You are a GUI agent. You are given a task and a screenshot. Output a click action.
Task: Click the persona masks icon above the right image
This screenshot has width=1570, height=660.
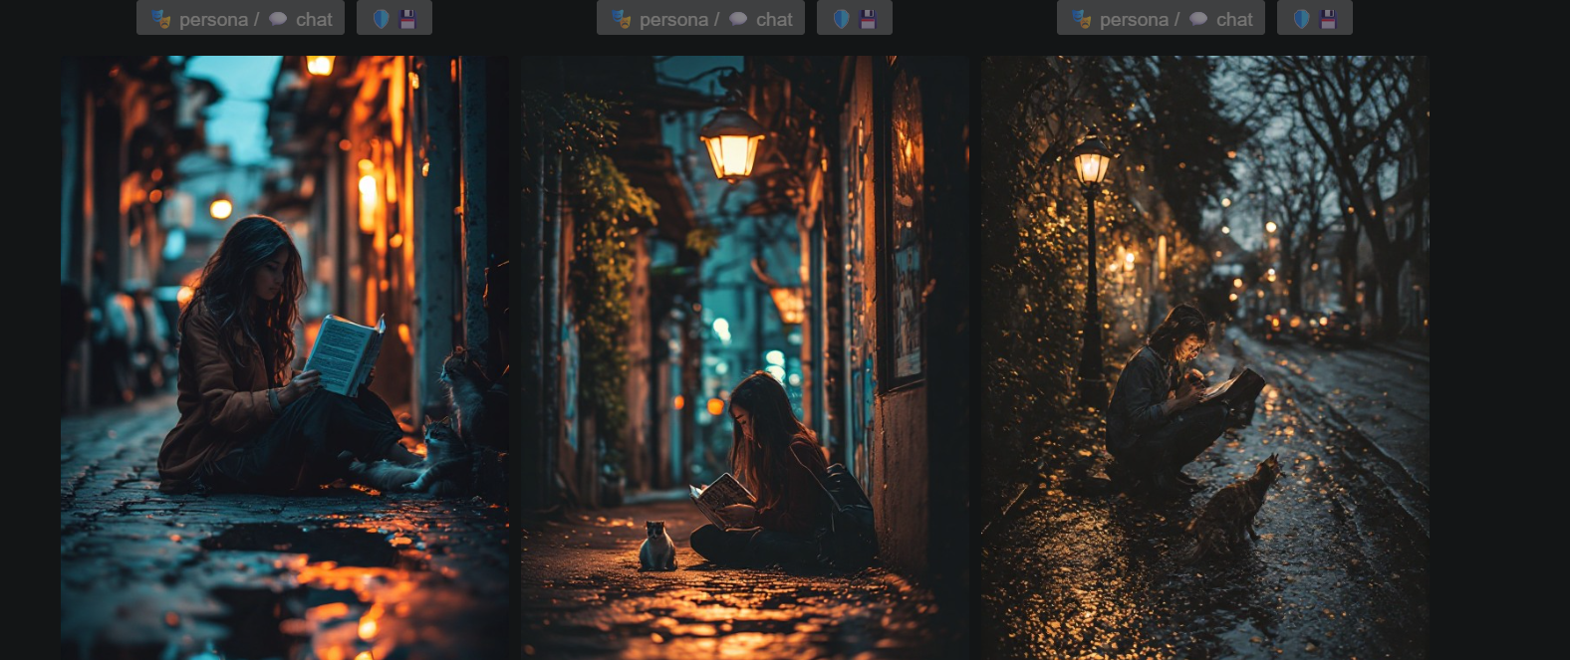click(x=1082, y=19)
